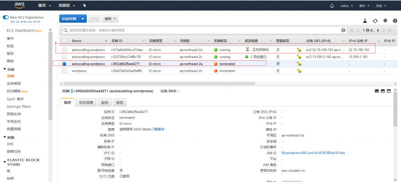Viewport: 401px width, 184px height.
Task: Open table settings gear icon
Action: [385, 21]
